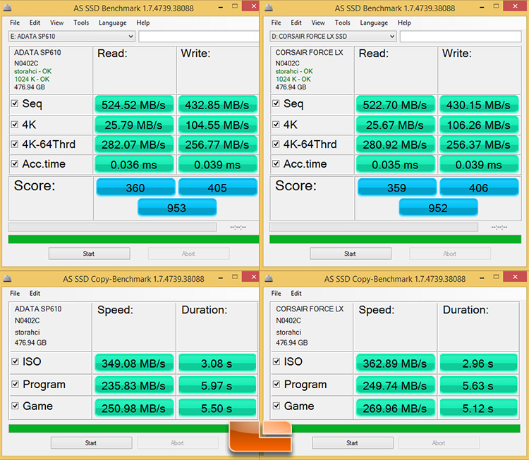
Task: Open Language menu in Corsair benchmark window
Action: 374,23
